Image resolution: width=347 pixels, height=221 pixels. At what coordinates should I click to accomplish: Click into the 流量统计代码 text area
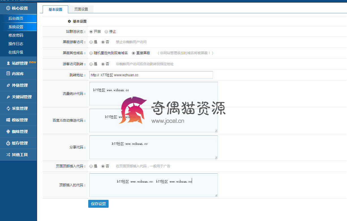tap(154, 94)
